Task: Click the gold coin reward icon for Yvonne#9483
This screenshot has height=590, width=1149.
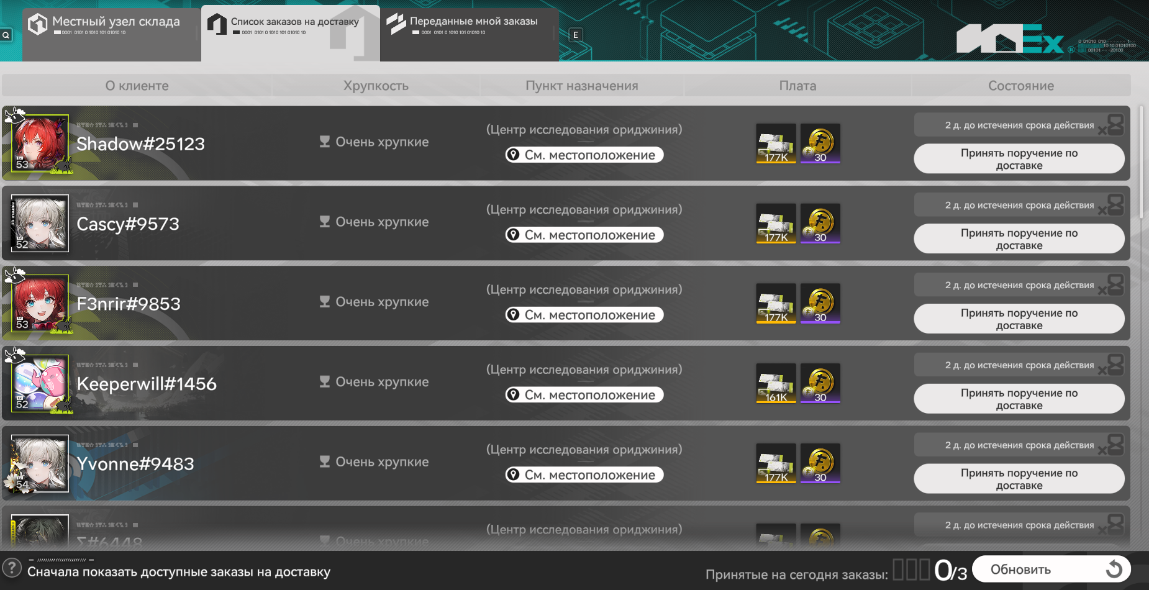Action: (x=820, y=463)
